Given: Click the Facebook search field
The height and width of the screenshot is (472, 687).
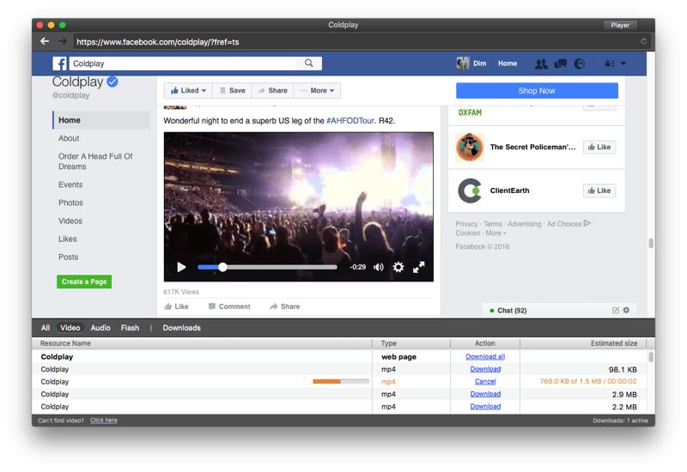Looking at the screenshot, I should [x=184, y=64].
